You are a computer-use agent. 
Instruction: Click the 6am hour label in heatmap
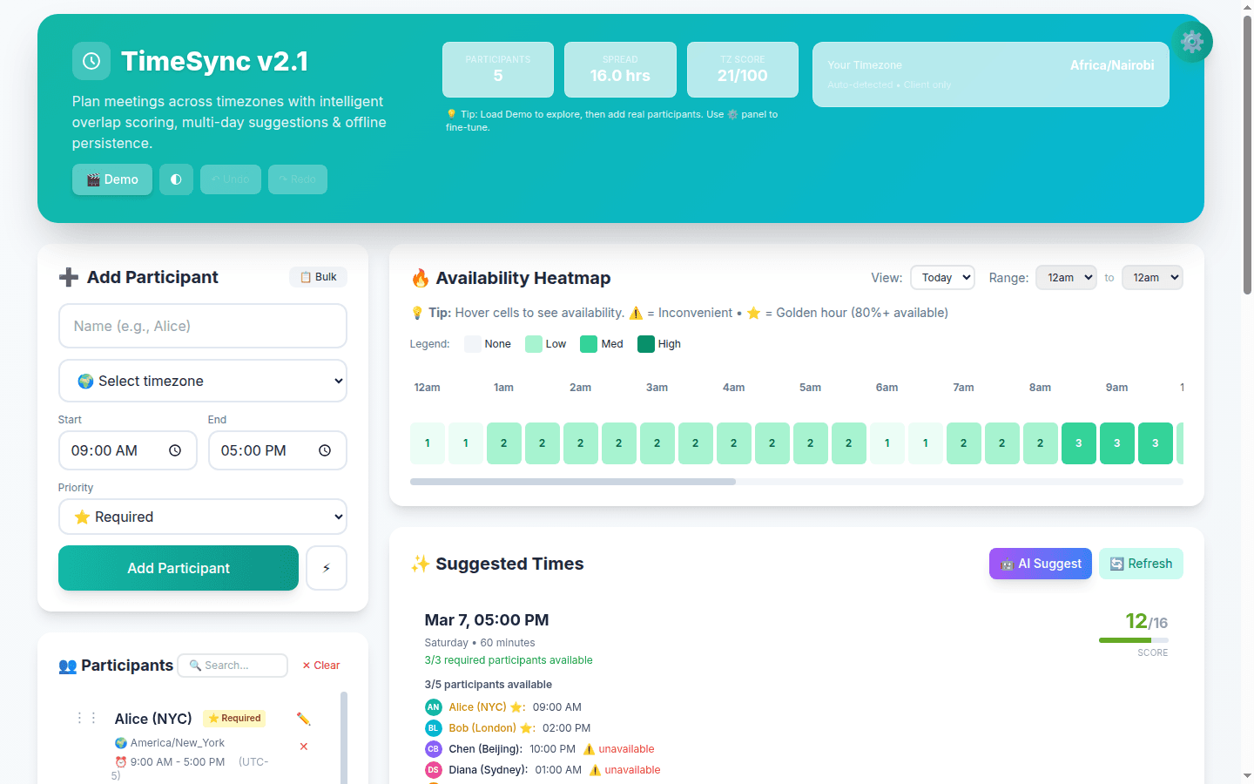pyautogui.click(x=887, y=388)
